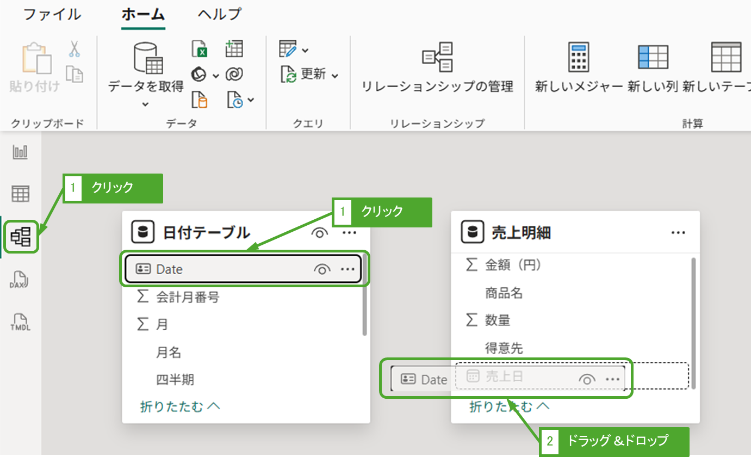The image size is (751, 457).
Task: Open more options for 売上明細 table
Action: [x=678, y=233]
